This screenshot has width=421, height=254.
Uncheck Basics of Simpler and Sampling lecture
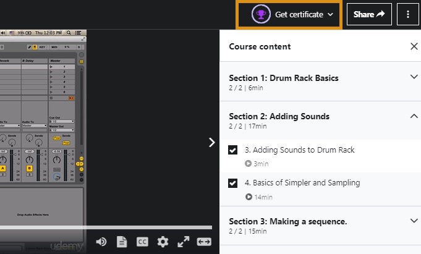(x=233, y=183)
